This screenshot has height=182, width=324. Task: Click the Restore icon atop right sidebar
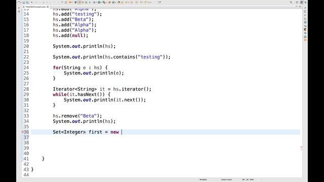305,8
